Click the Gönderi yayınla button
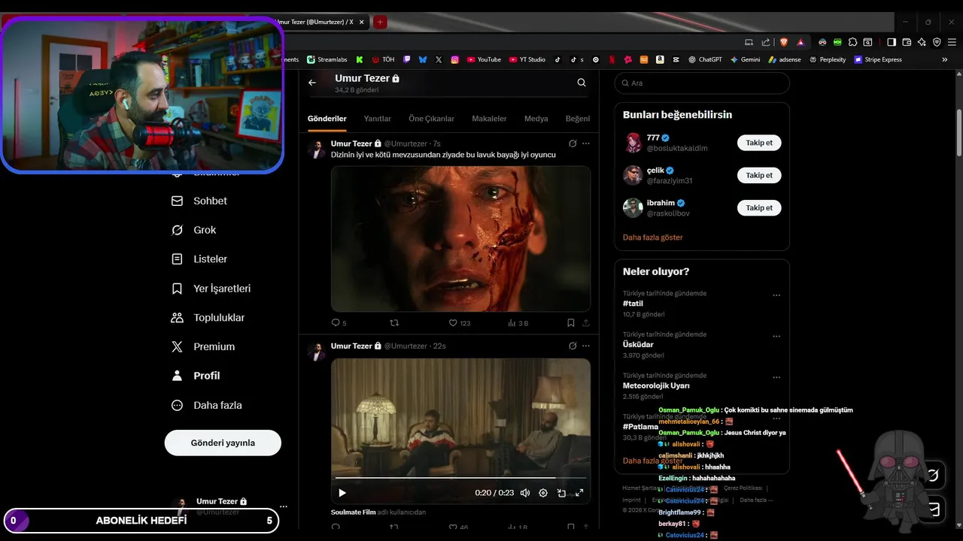Image resolution: width=963 pixels, height=541 pixels. point(223,443)
